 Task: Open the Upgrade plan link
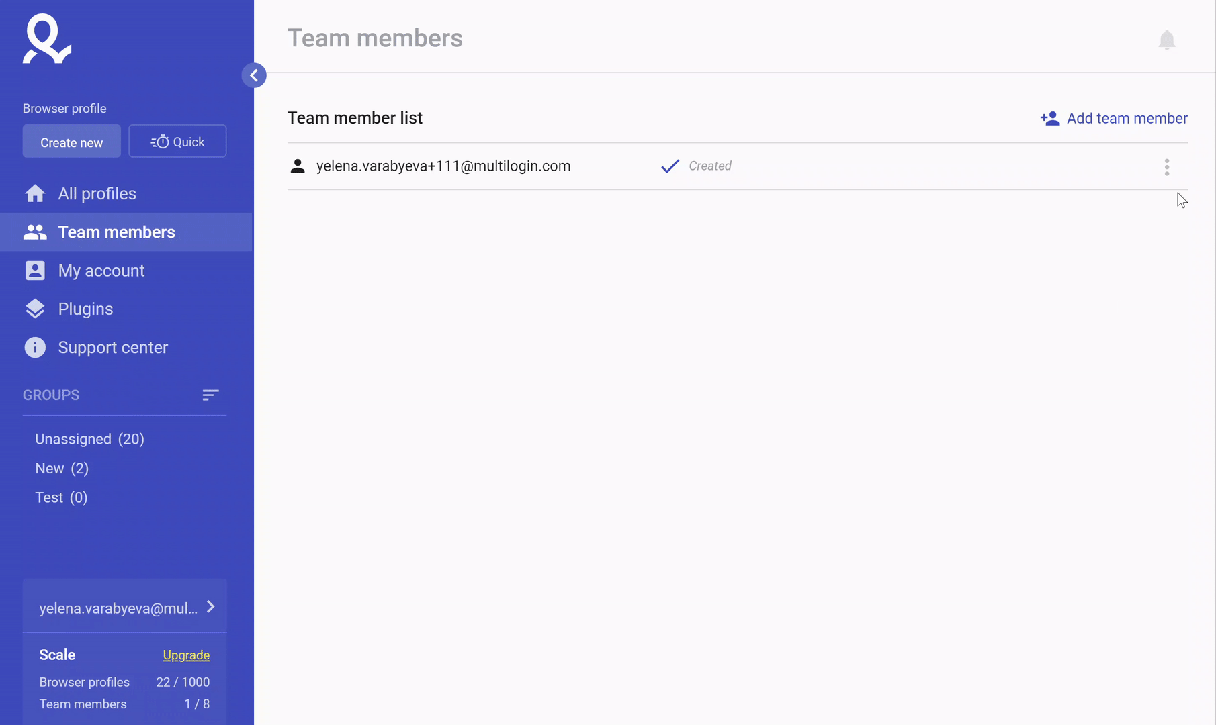(x=186, y=655)
